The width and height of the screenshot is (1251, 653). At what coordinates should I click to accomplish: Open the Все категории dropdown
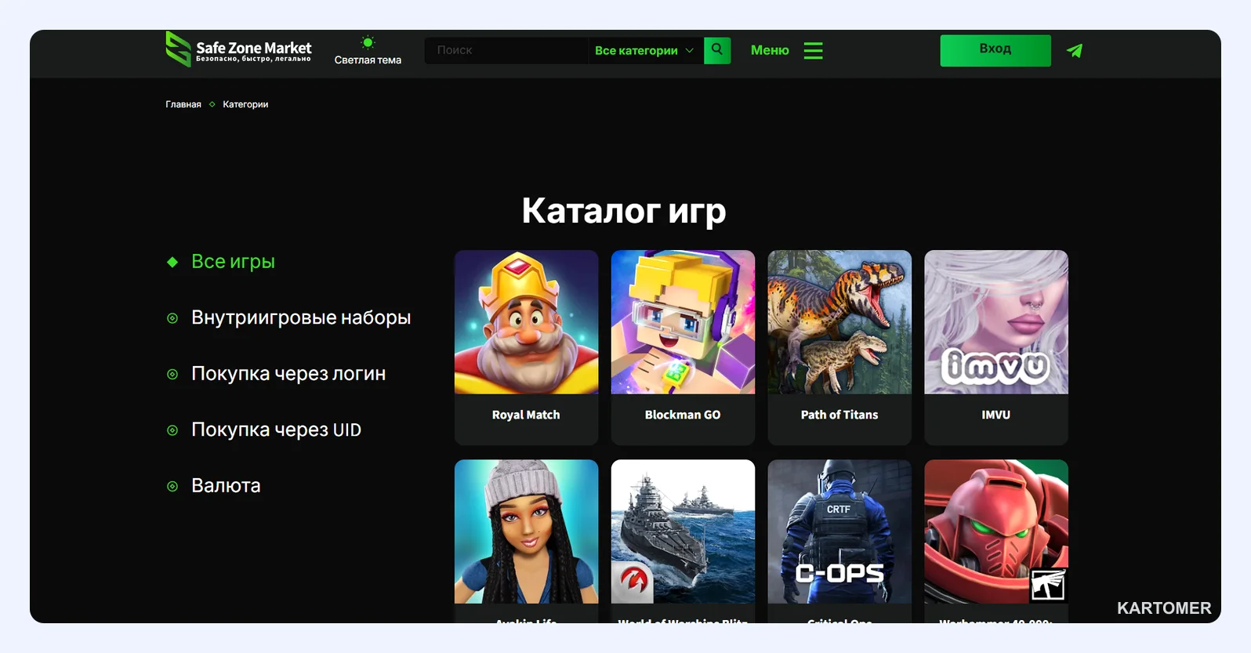644,50
